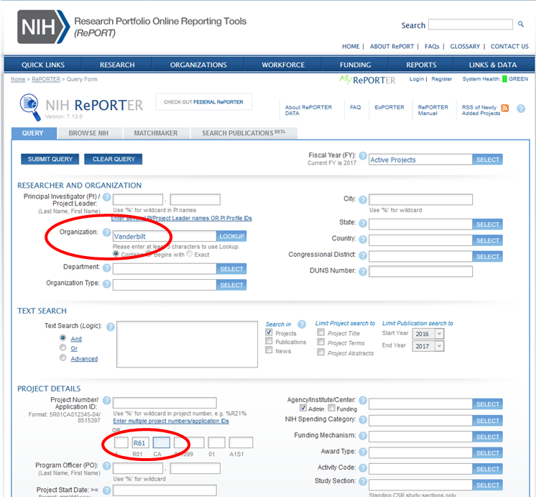The height and width of the screenshot is (497, 536).
Task: Click help icon next to Fiscal Year
Action: point(363,156)
